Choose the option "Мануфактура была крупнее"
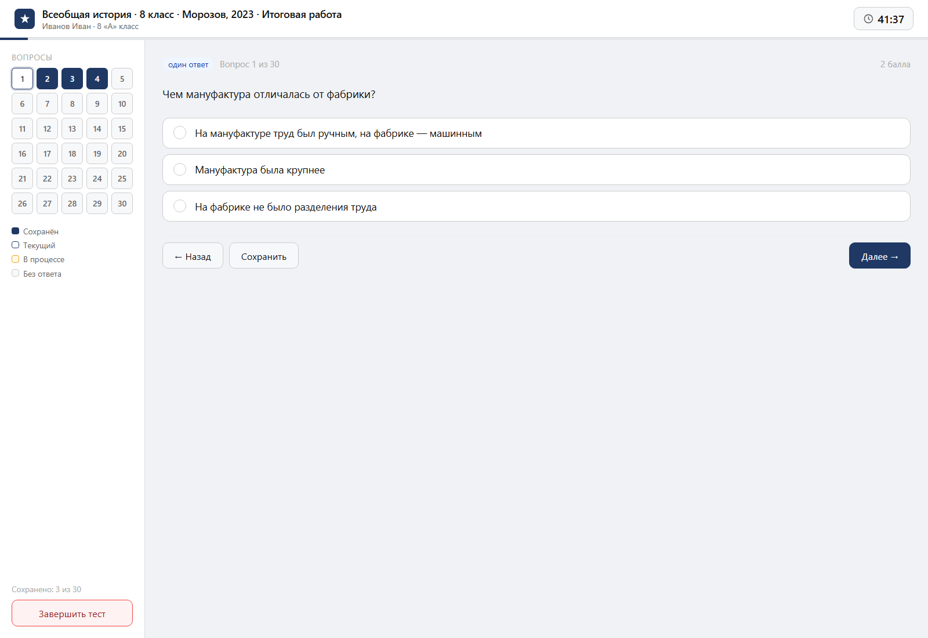Screen dimensions: 928x638 tap(536, 170)
